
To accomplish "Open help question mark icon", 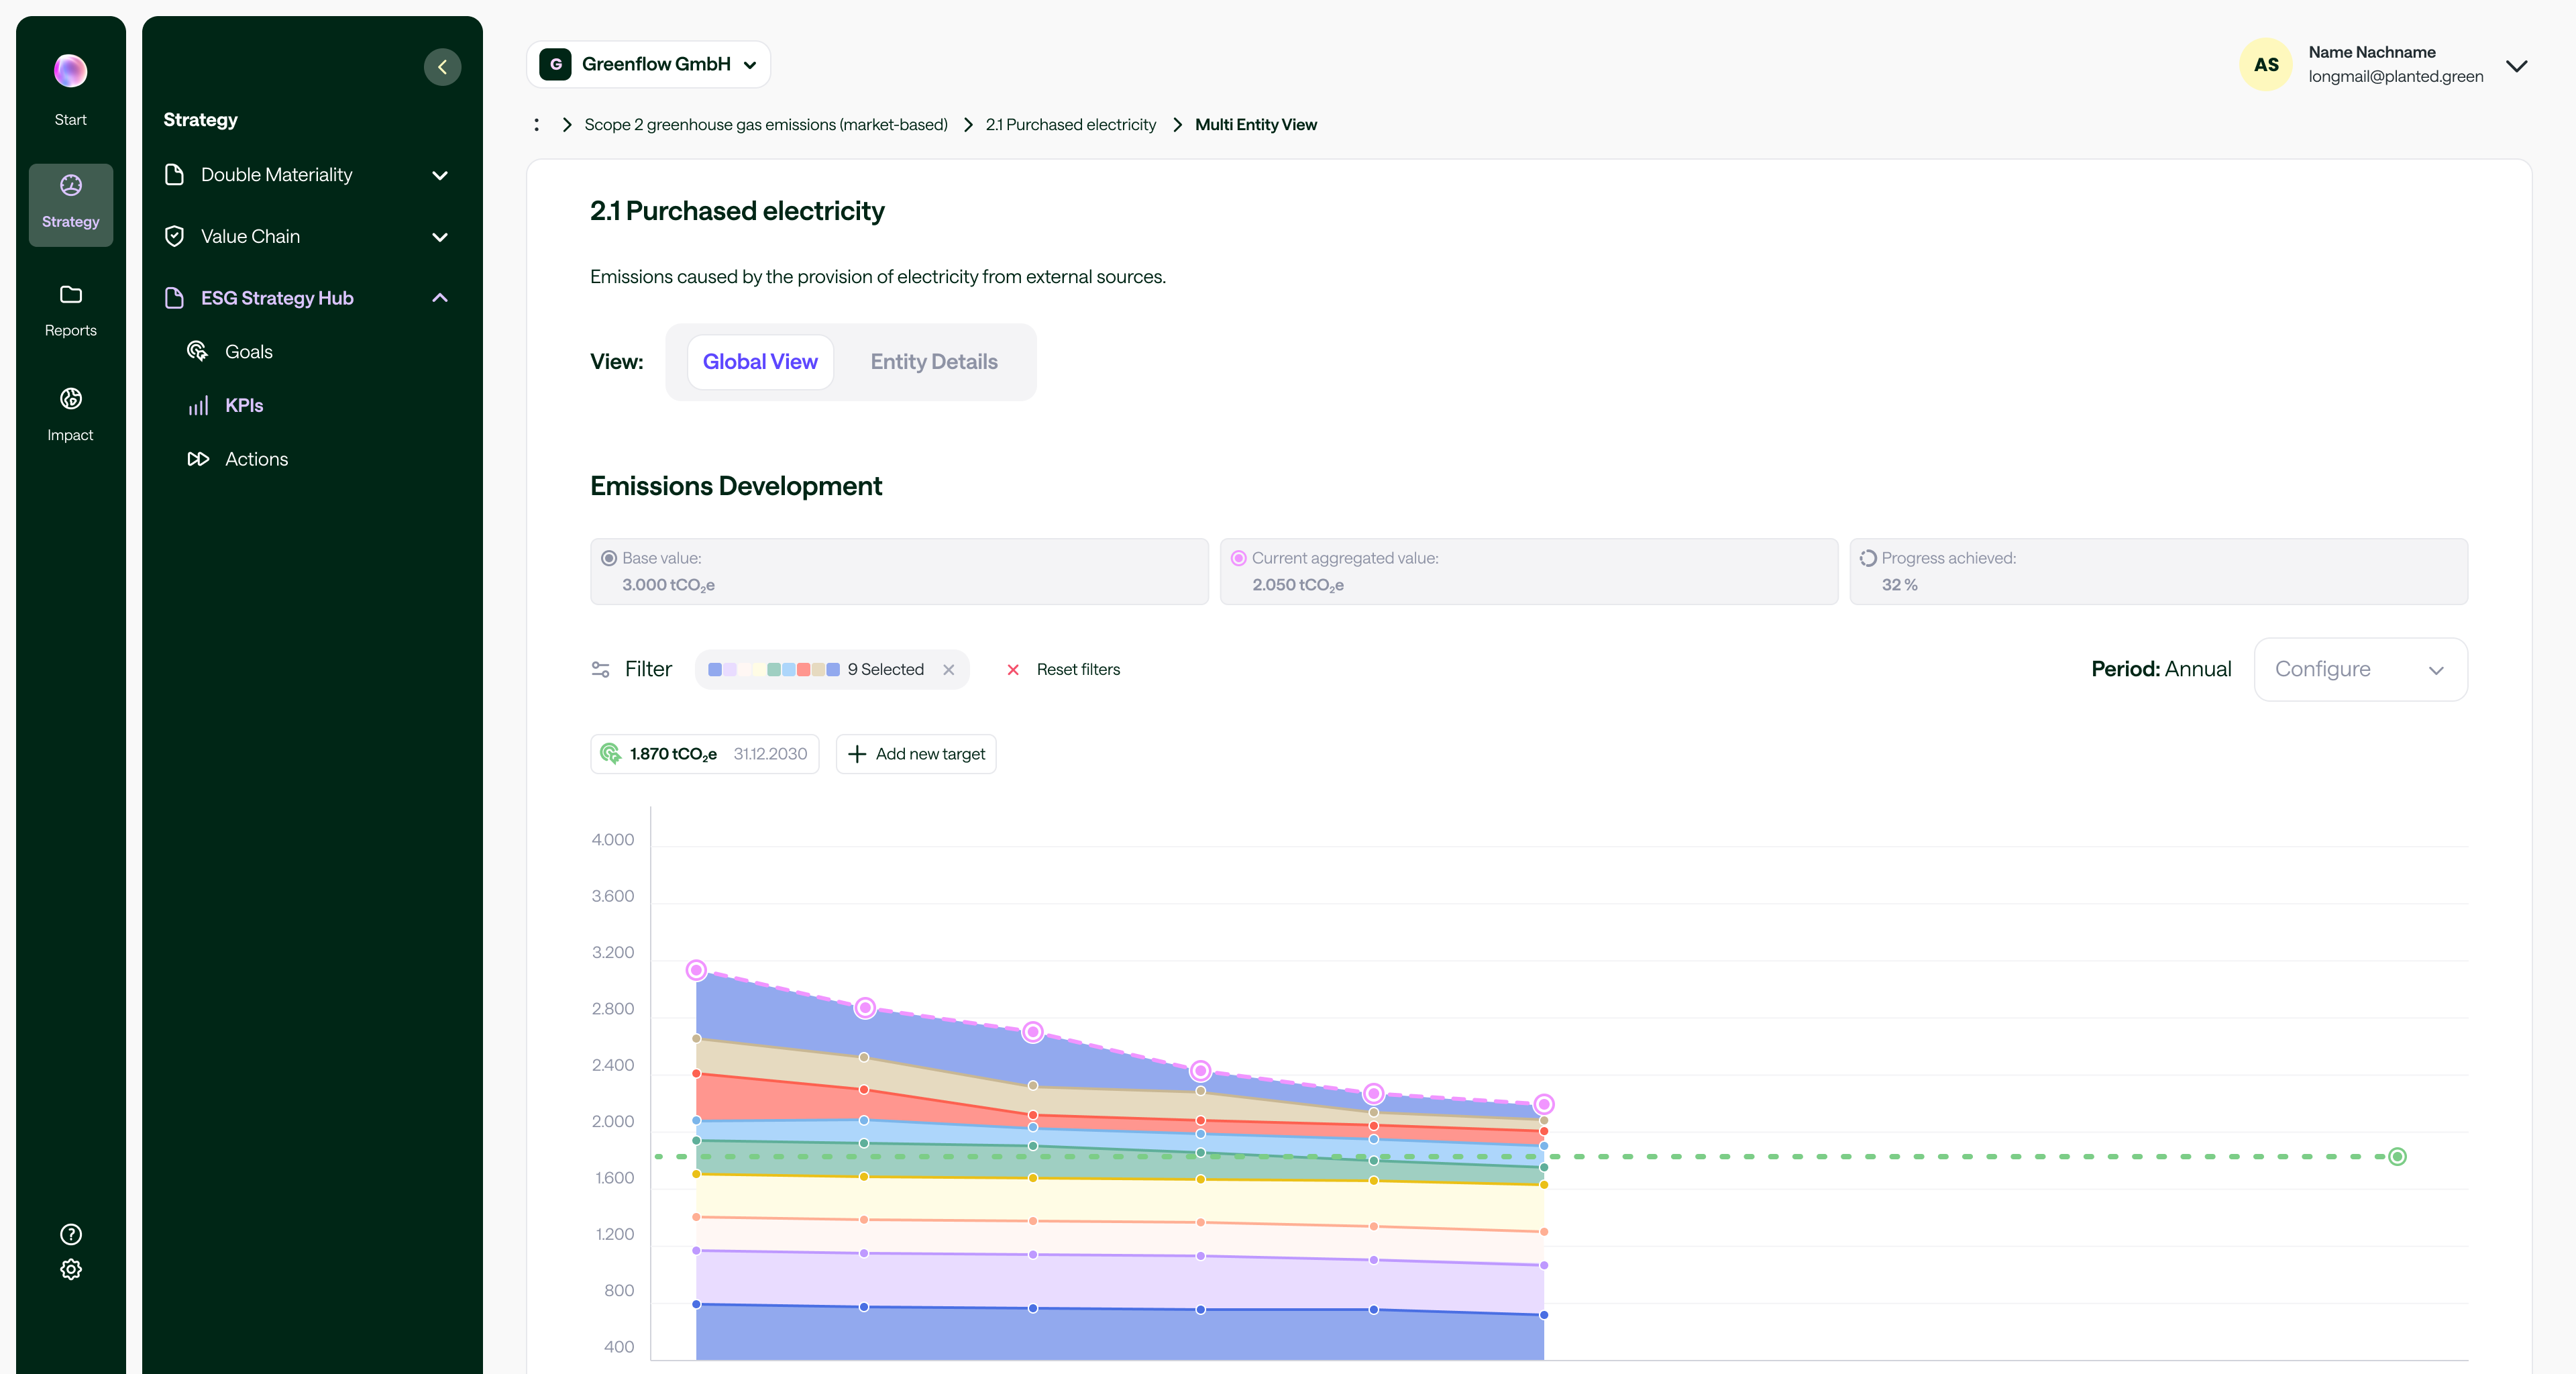I will 70,1234.
